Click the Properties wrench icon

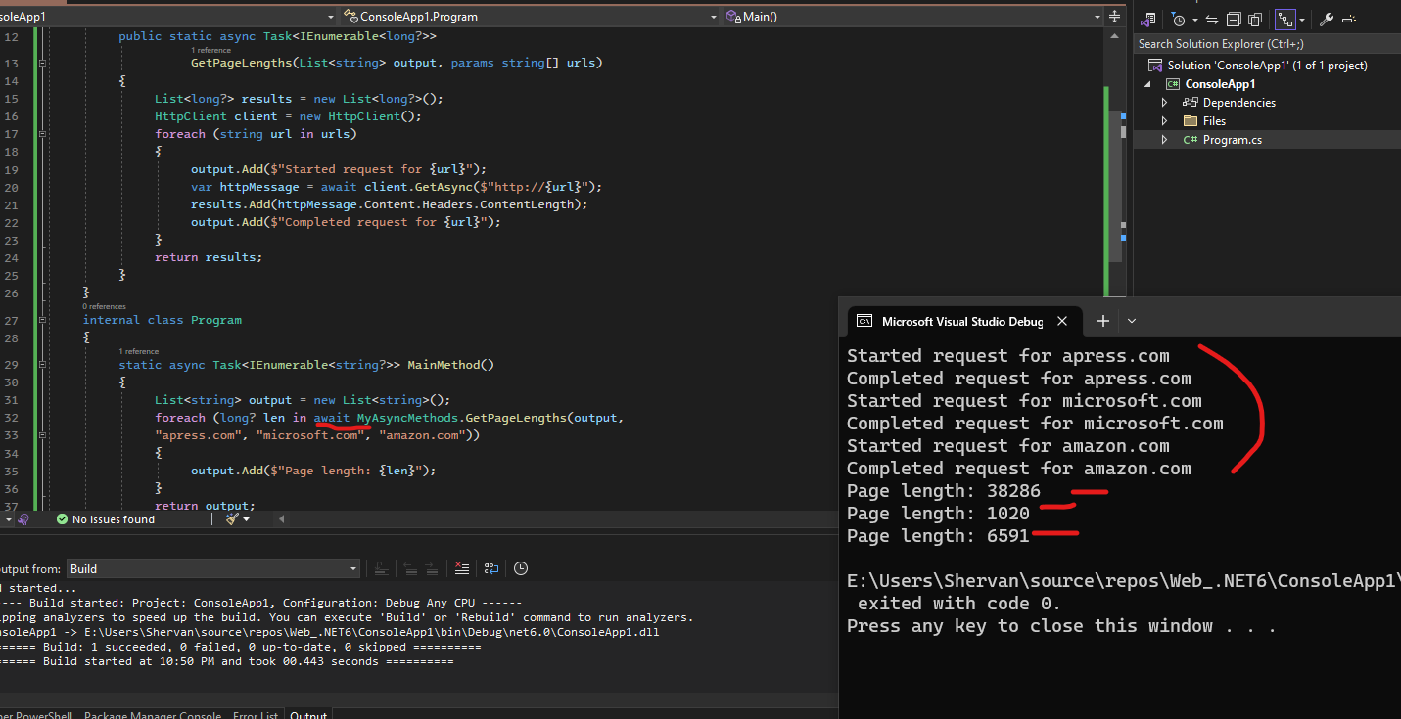click(1327, 19)
